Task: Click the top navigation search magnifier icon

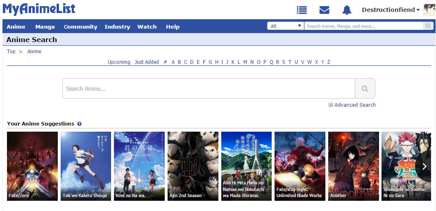Action: 428,26
